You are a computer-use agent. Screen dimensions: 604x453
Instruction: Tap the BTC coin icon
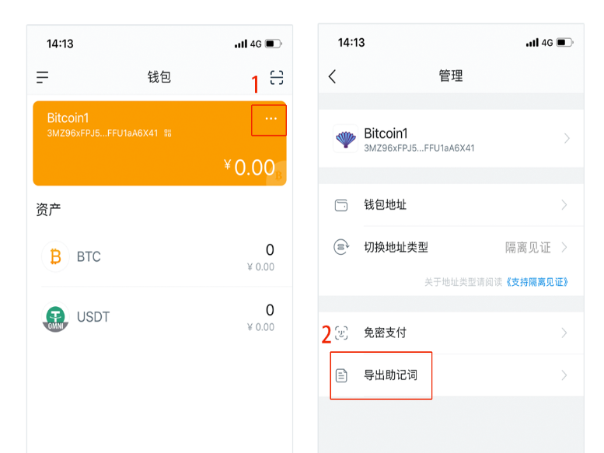[55, 256]
